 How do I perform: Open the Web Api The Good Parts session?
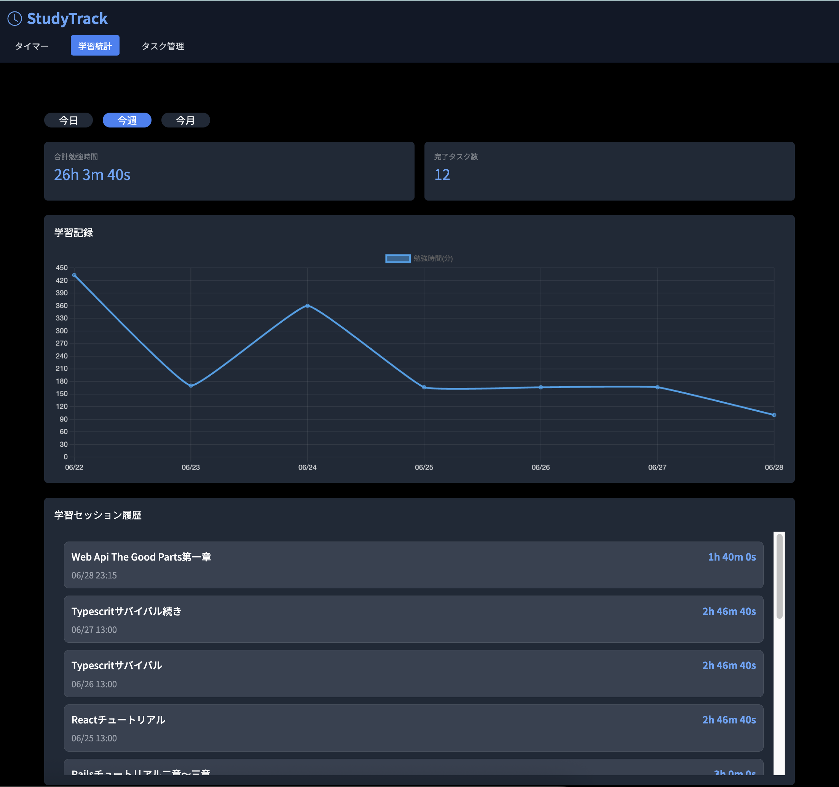click(x=413, y=565)
